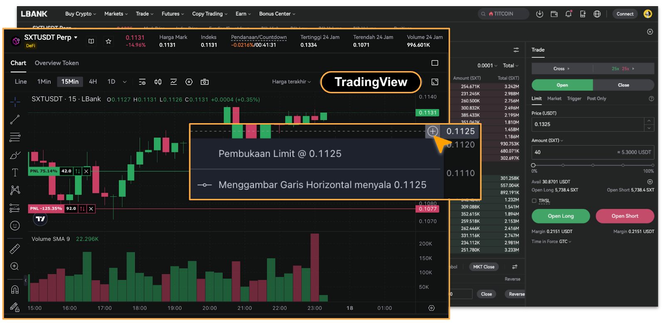This screenshot has height=323, width=665.
Task: Open language globe icon in header
Action: point(597,14)
